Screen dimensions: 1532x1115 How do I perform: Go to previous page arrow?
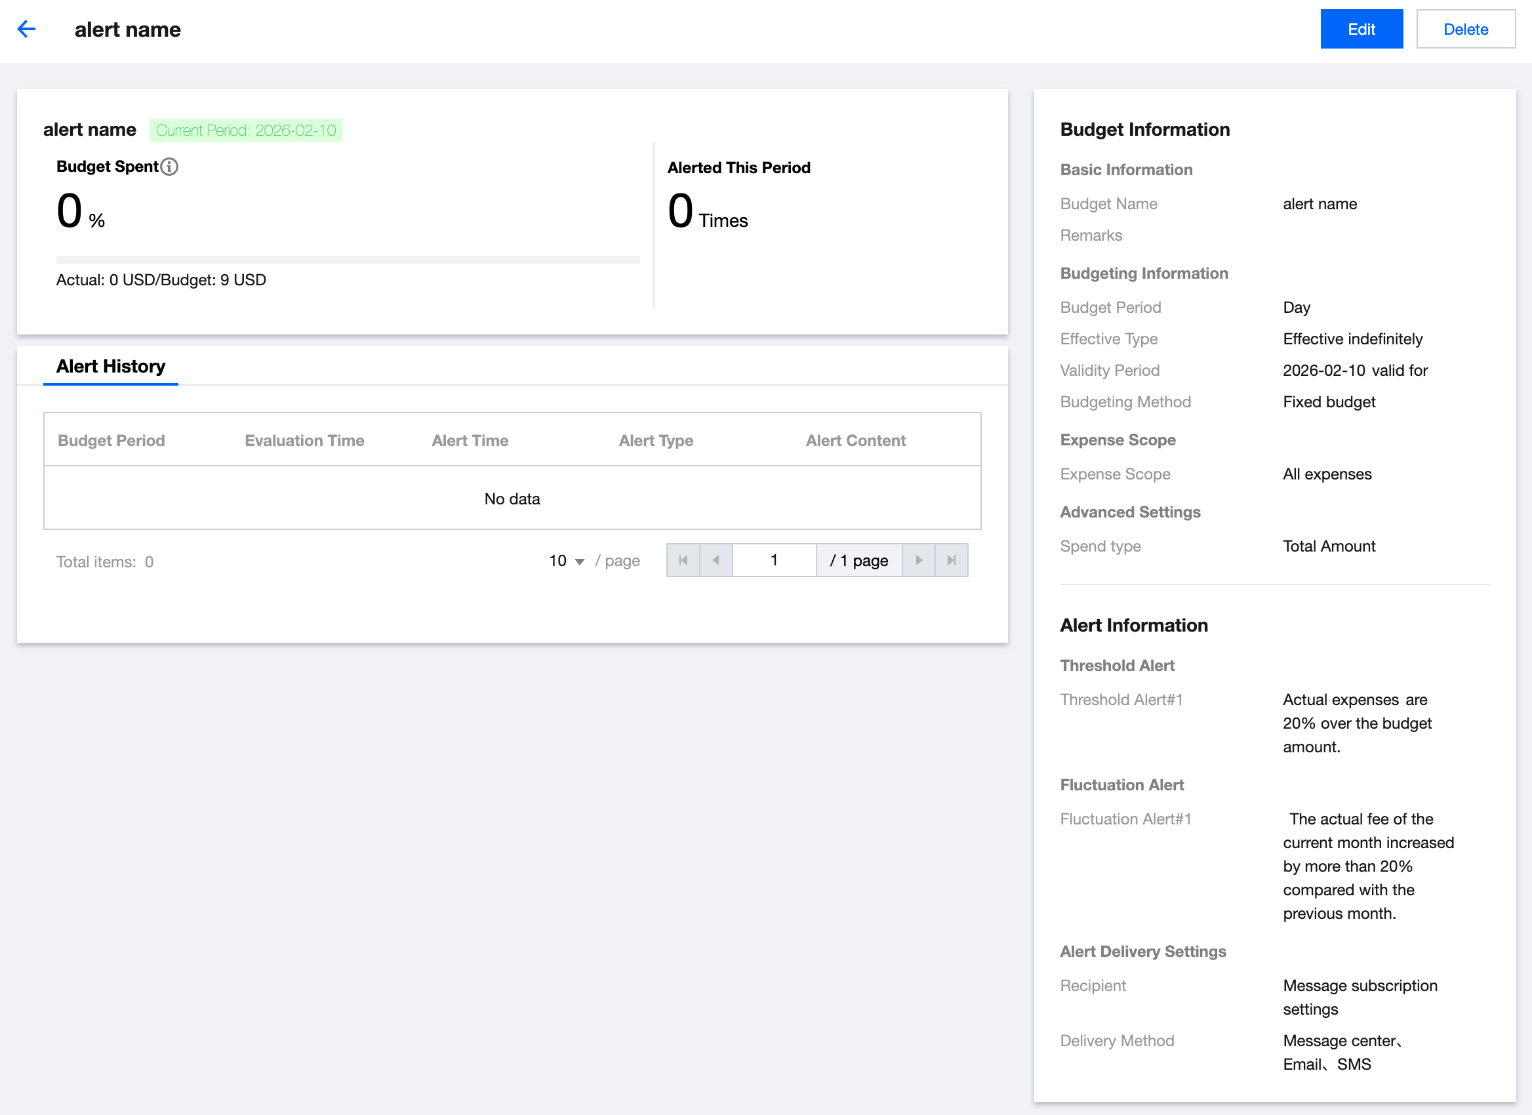click(716, 561)
